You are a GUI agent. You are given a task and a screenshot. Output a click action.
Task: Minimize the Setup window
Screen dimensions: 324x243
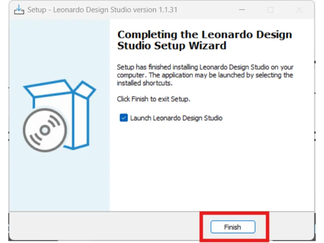pos(243,10)
